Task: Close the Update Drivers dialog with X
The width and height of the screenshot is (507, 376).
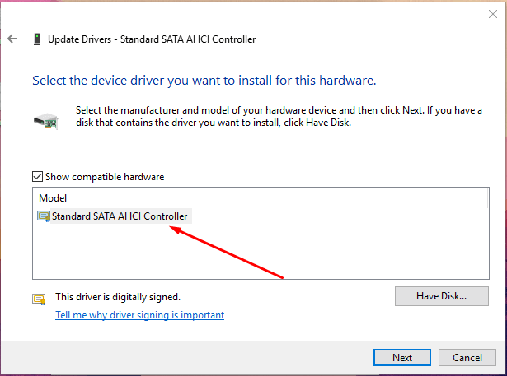Action: click(x=493, y=14)
